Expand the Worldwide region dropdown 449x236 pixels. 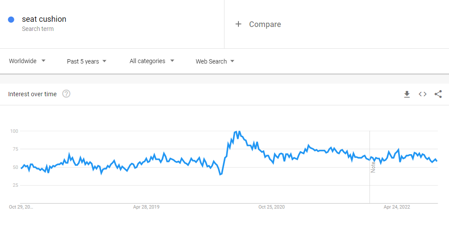tap(27, 61)
